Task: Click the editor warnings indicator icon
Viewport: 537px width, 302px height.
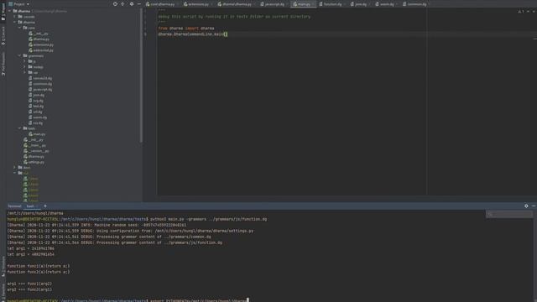Action: click(x=520, y=11)
